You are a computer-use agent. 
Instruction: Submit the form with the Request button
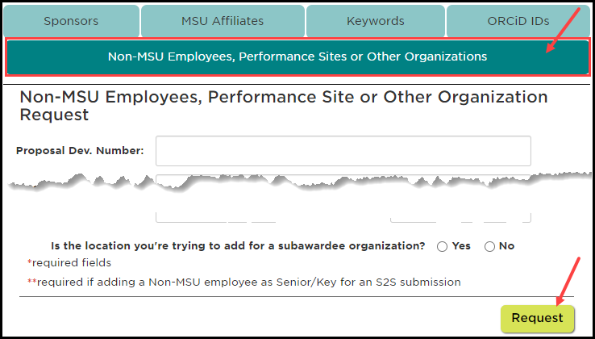[x=537, y=318]
